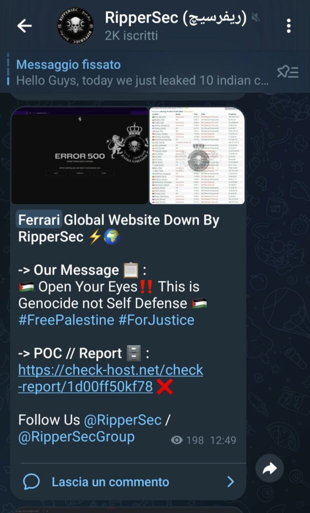The width and height of the screenshot is (310, 513).
Task: Tap Lascia un commento
Action: point(111,482)
